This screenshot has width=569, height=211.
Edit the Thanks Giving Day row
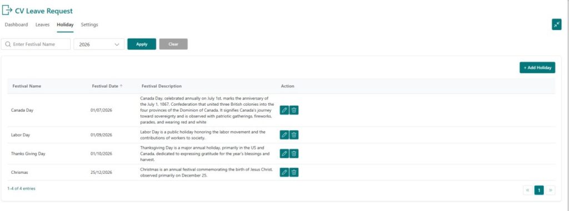(x=284, y=153)
